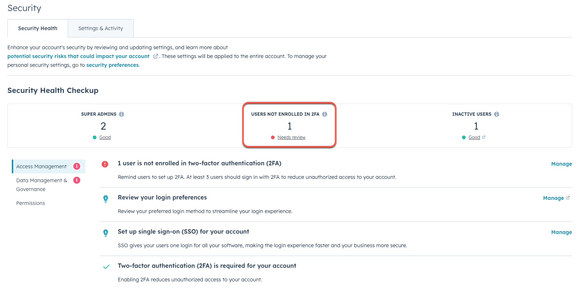
Task: Click the external link icon beside Inactive Users Good
Action: [484, 137]
